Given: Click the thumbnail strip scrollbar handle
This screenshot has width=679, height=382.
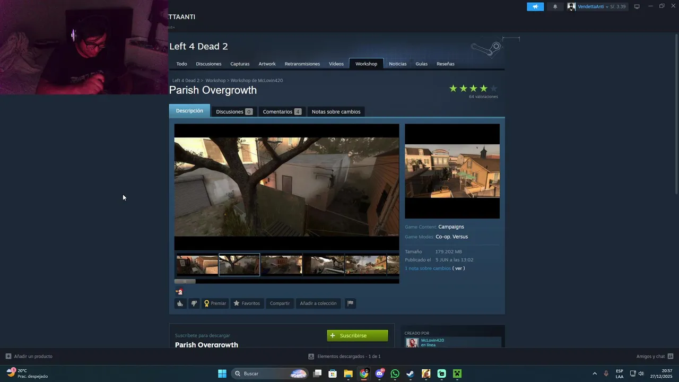Looking at the screenshot, I should pyautogui.click(x=185, y=281).
